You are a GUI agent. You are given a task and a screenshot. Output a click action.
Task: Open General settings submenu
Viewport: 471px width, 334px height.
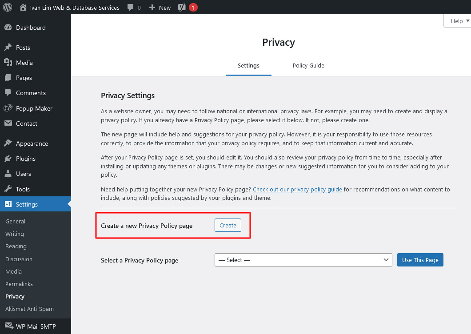(15, 221)
